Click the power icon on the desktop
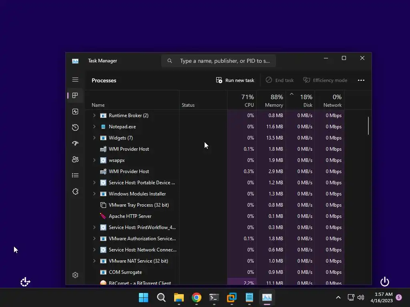Image resolution: width=410 pixels, height=307 pixels. 385,282
